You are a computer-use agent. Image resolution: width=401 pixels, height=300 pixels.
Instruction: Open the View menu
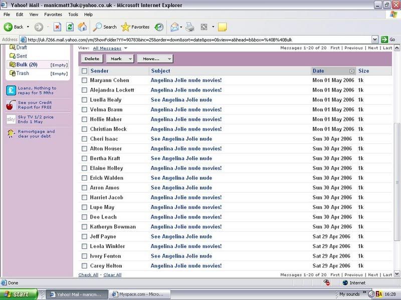pos(34,14)
